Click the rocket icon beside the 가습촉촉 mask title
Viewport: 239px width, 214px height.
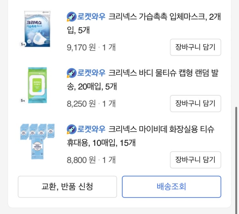point(71,16)
